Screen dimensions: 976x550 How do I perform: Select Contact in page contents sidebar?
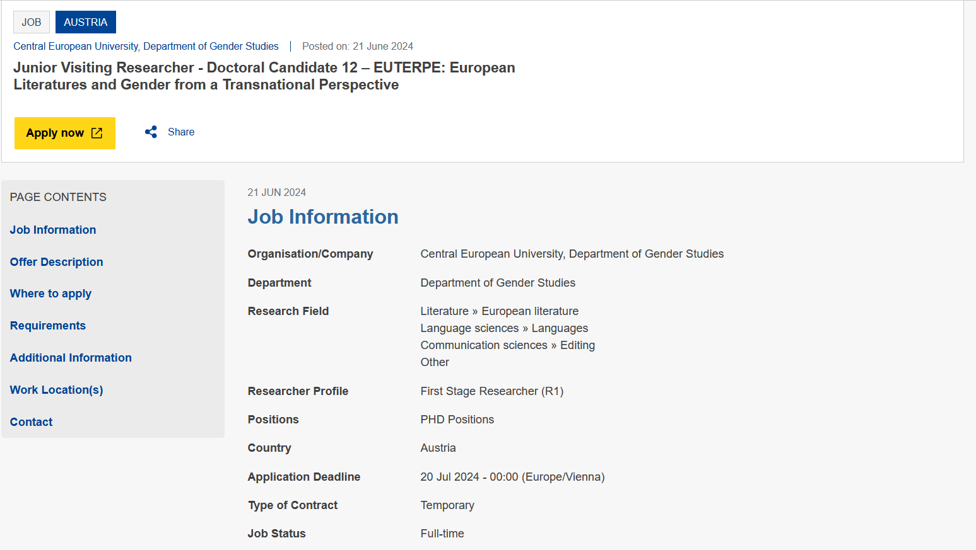click(32, 422)
